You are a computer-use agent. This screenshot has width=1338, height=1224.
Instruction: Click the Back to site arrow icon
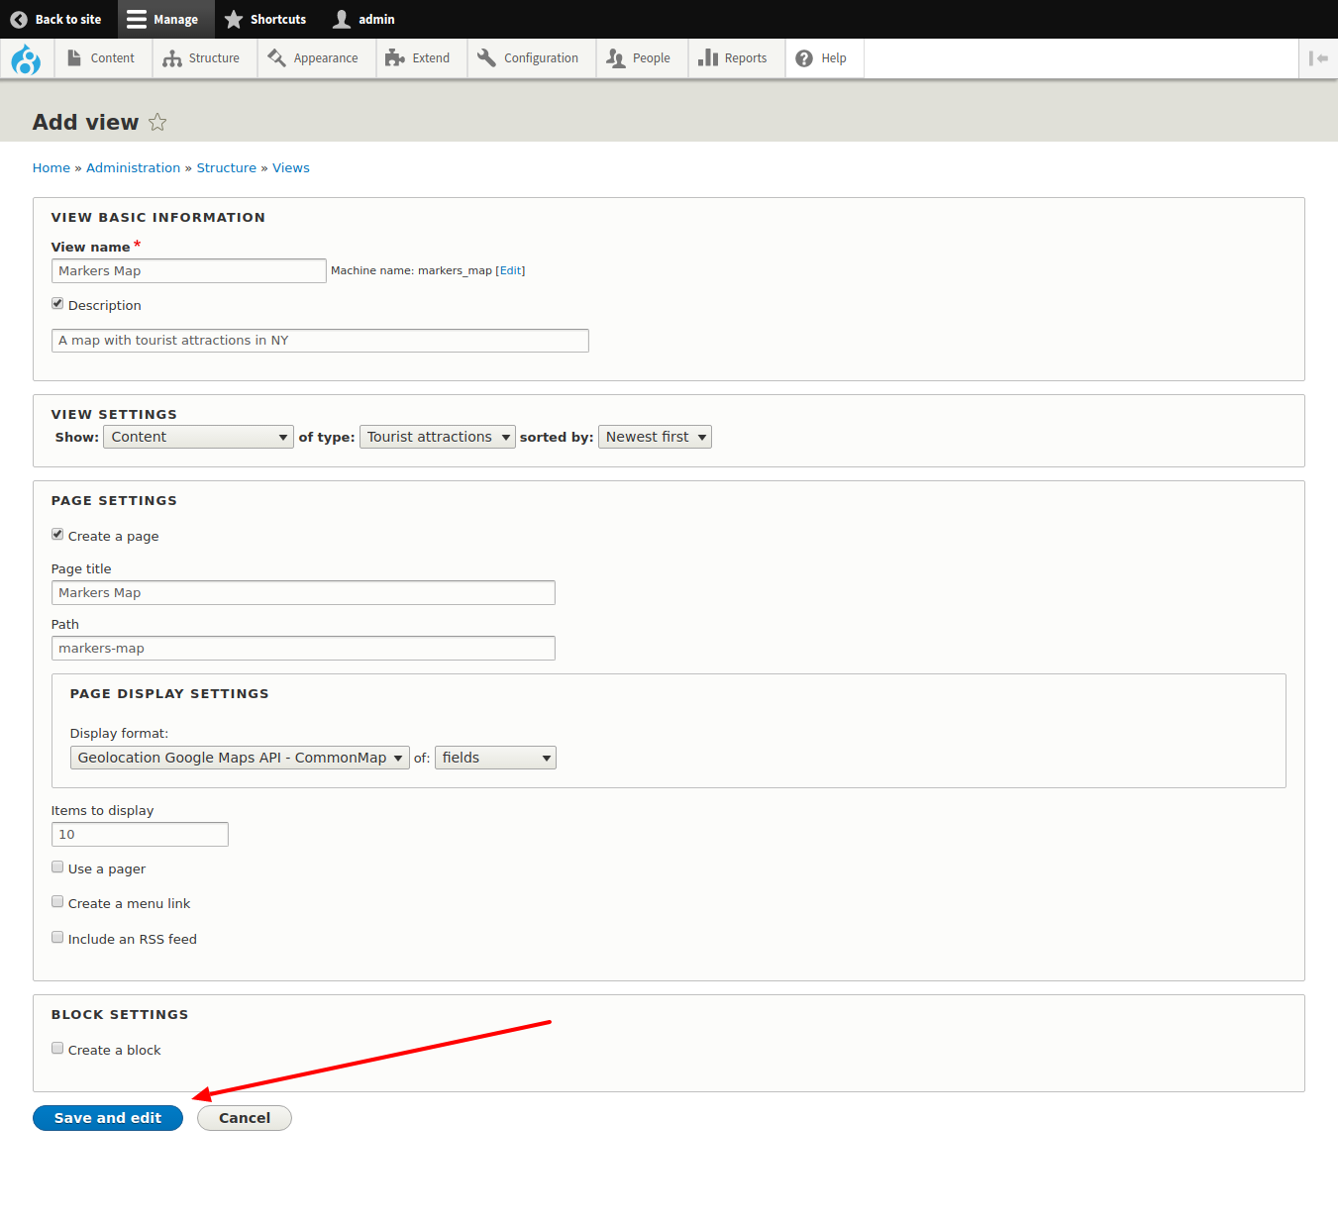click(x=19, y=19)
